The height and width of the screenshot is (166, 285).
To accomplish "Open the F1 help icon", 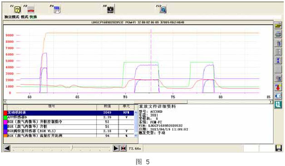I will click(17, 10).
